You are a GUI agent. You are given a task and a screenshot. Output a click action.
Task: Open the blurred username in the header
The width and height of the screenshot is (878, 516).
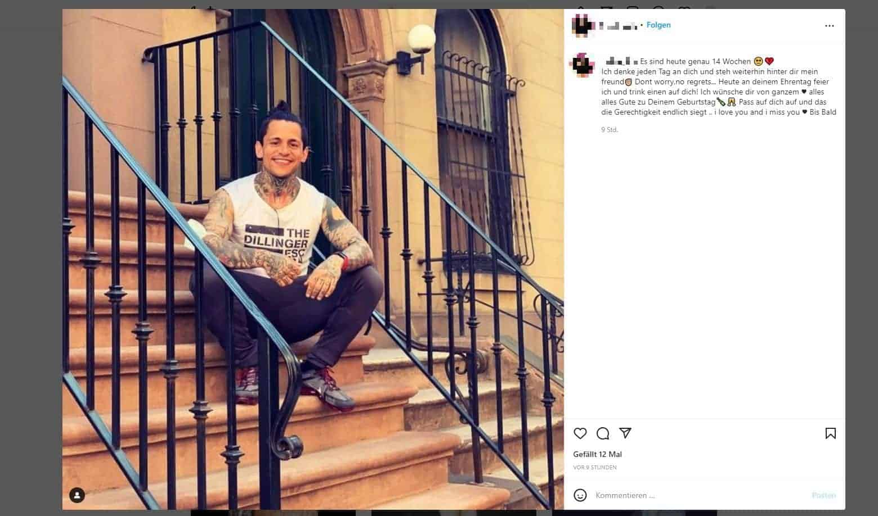pos(618,25)
